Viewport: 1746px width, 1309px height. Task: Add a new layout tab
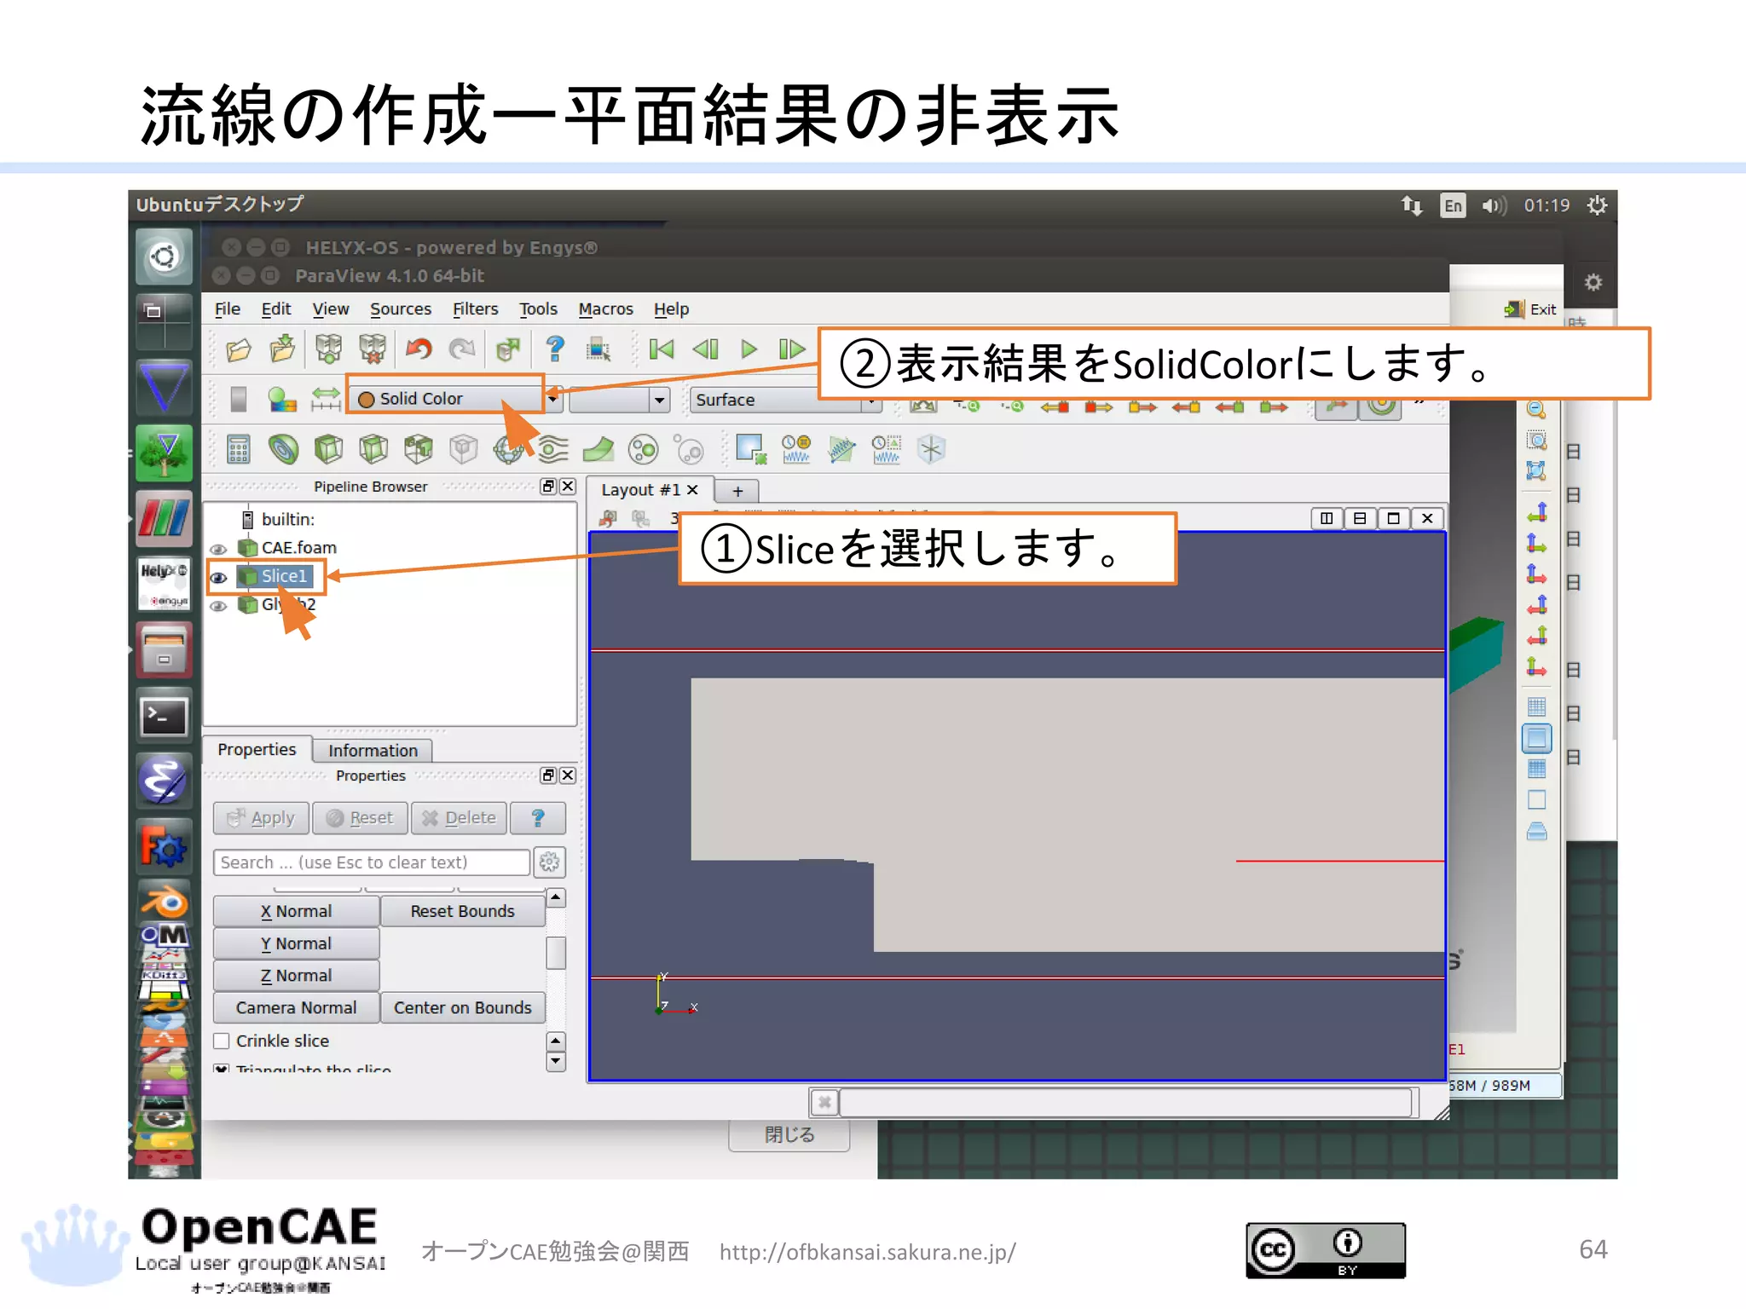tap(737, 491)
